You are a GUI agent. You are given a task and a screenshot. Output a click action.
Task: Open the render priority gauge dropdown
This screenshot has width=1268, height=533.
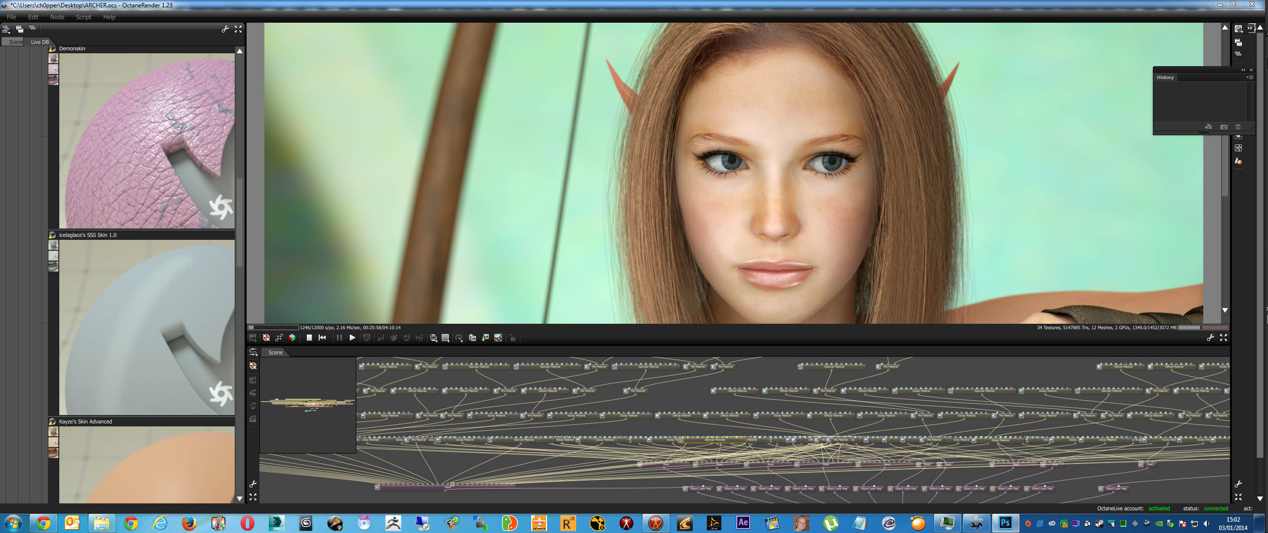pos(459,338)
